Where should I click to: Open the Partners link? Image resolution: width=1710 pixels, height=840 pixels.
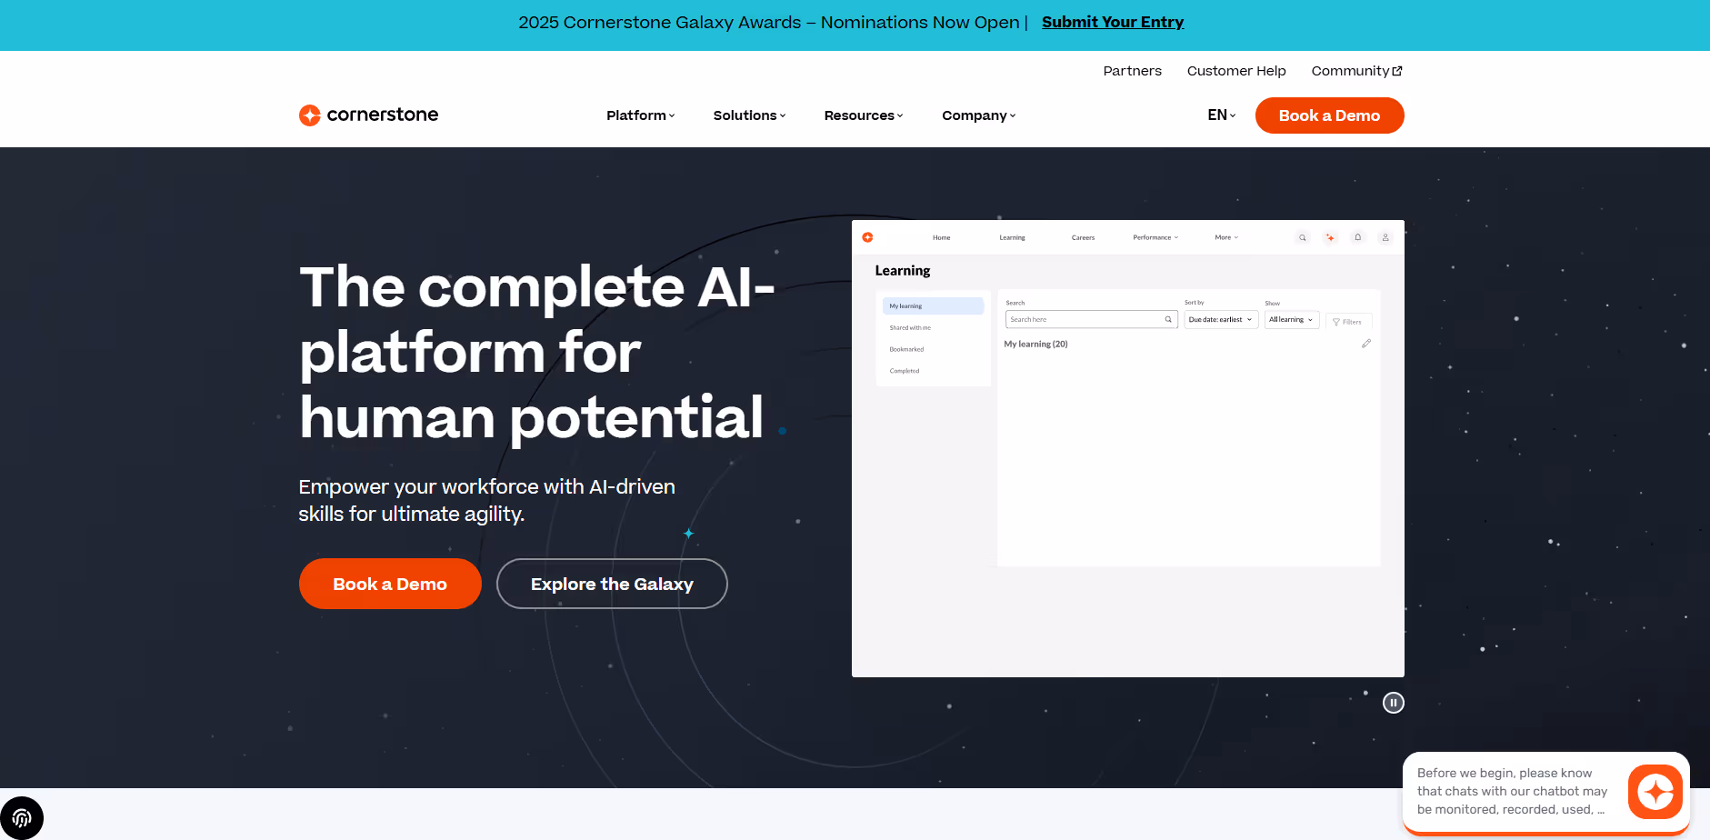tap(1132, 71)
